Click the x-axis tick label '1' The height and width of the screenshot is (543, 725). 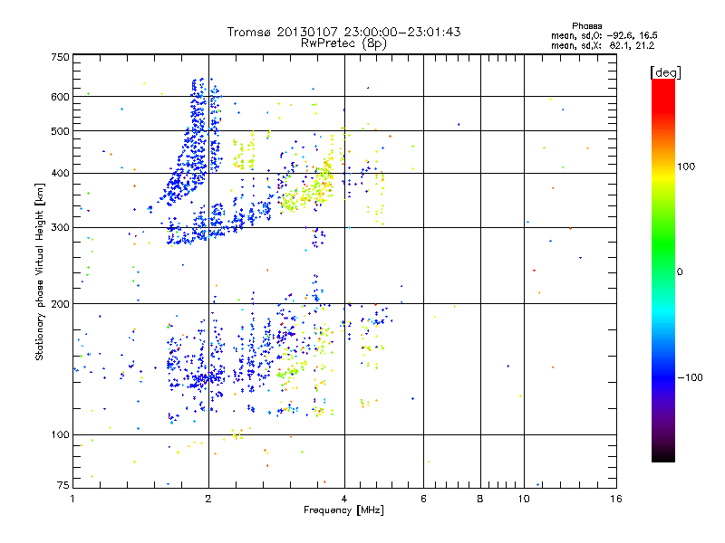pyautogui.click(x=72, y=499)
